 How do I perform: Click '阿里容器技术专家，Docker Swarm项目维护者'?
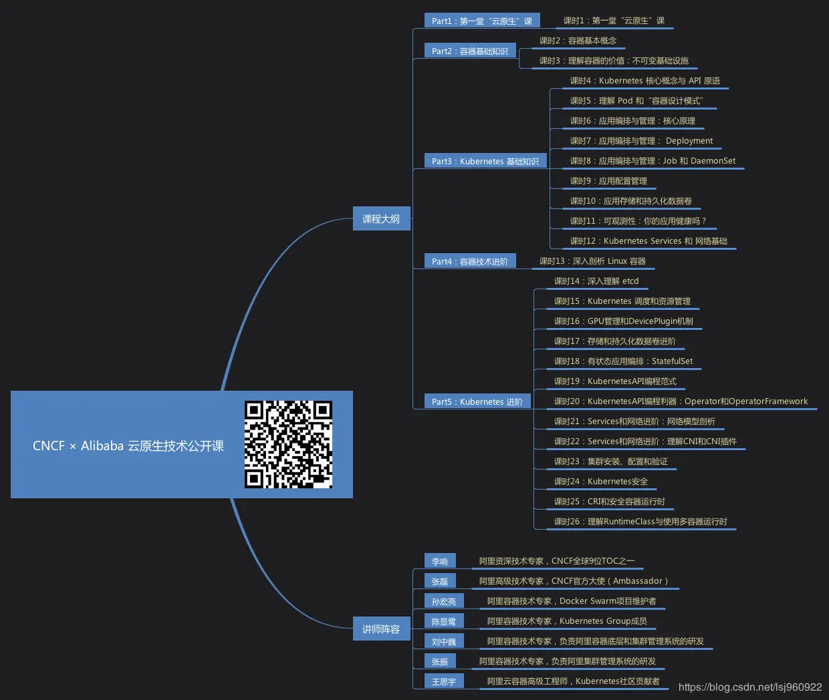click(572, 601)
